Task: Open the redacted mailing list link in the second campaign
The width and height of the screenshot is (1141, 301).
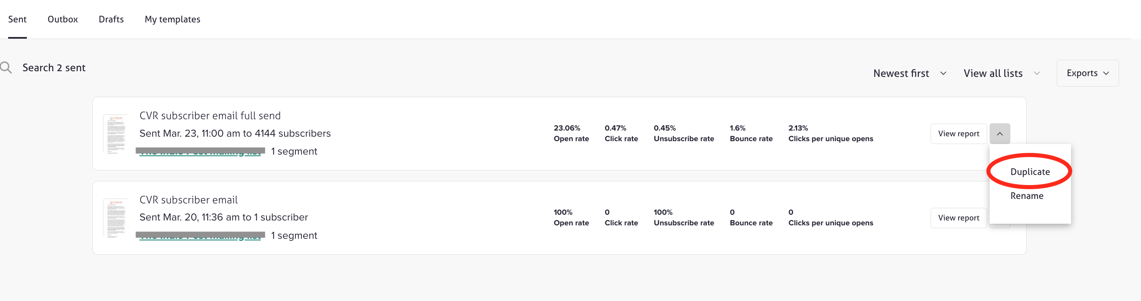Action: (200, 236)
